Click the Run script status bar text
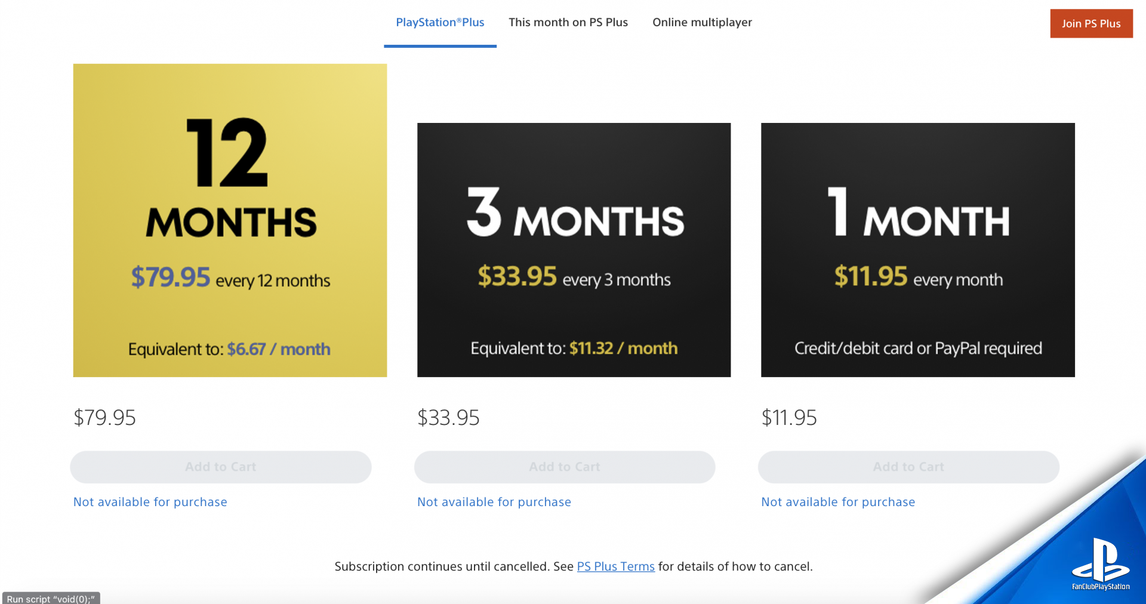 click(x=51, y=599)
